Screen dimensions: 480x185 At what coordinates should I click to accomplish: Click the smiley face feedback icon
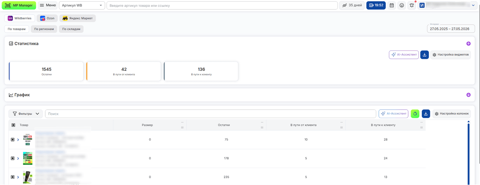point(402,5)
